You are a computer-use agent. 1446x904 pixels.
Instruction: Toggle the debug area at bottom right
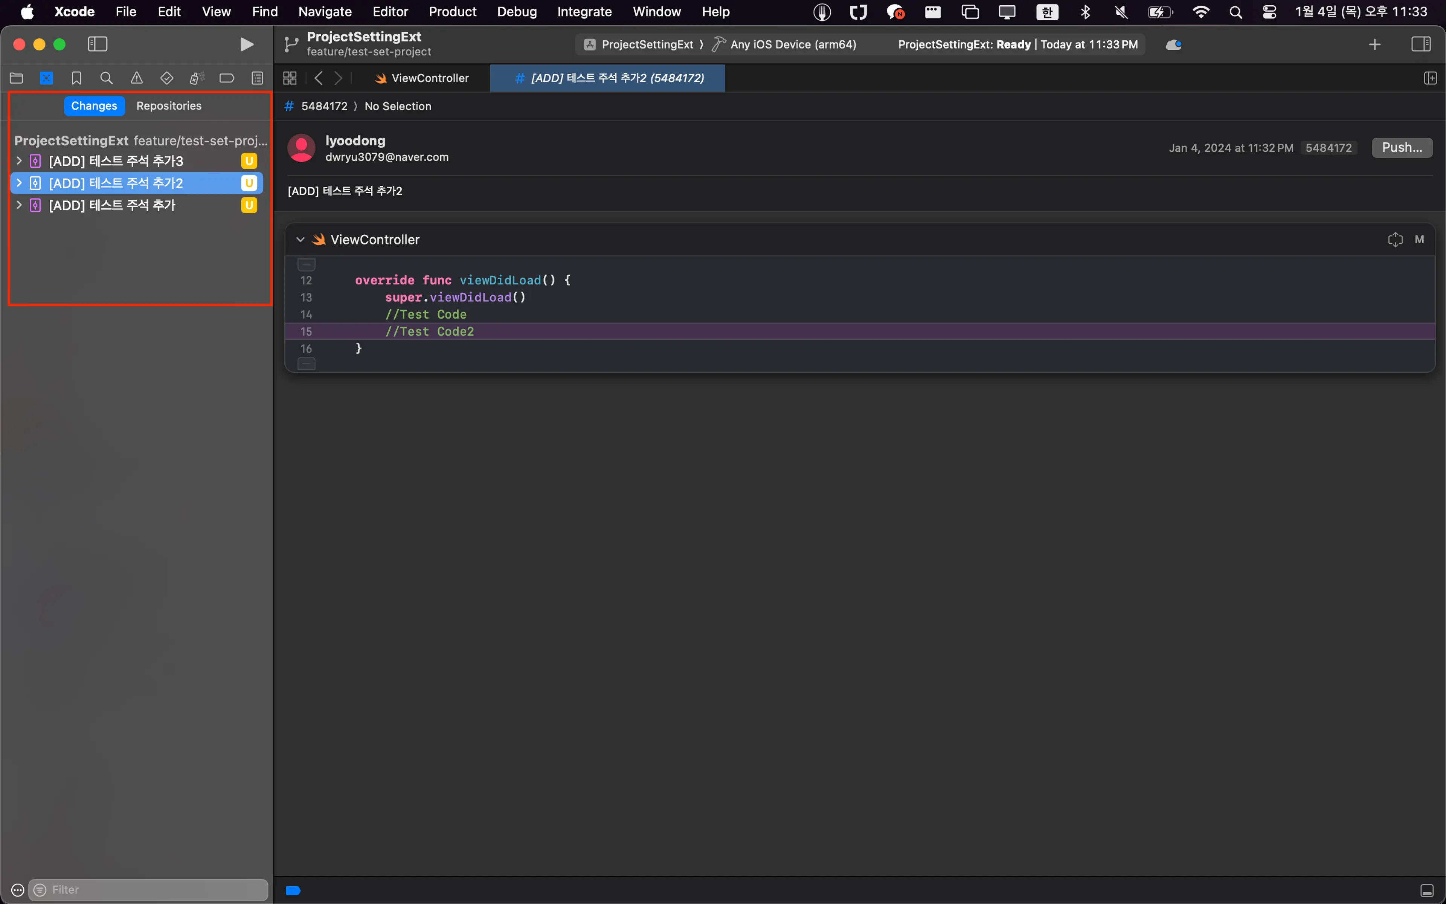click(x=1426, y=890)
